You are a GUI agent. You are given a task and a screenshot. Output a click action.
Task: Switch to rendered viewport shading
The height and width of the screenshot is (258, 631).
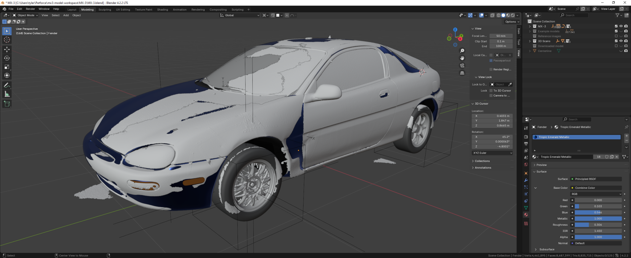pos(513,15)
